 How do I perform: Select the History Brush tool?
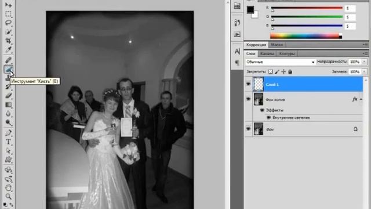coord(8,87)
